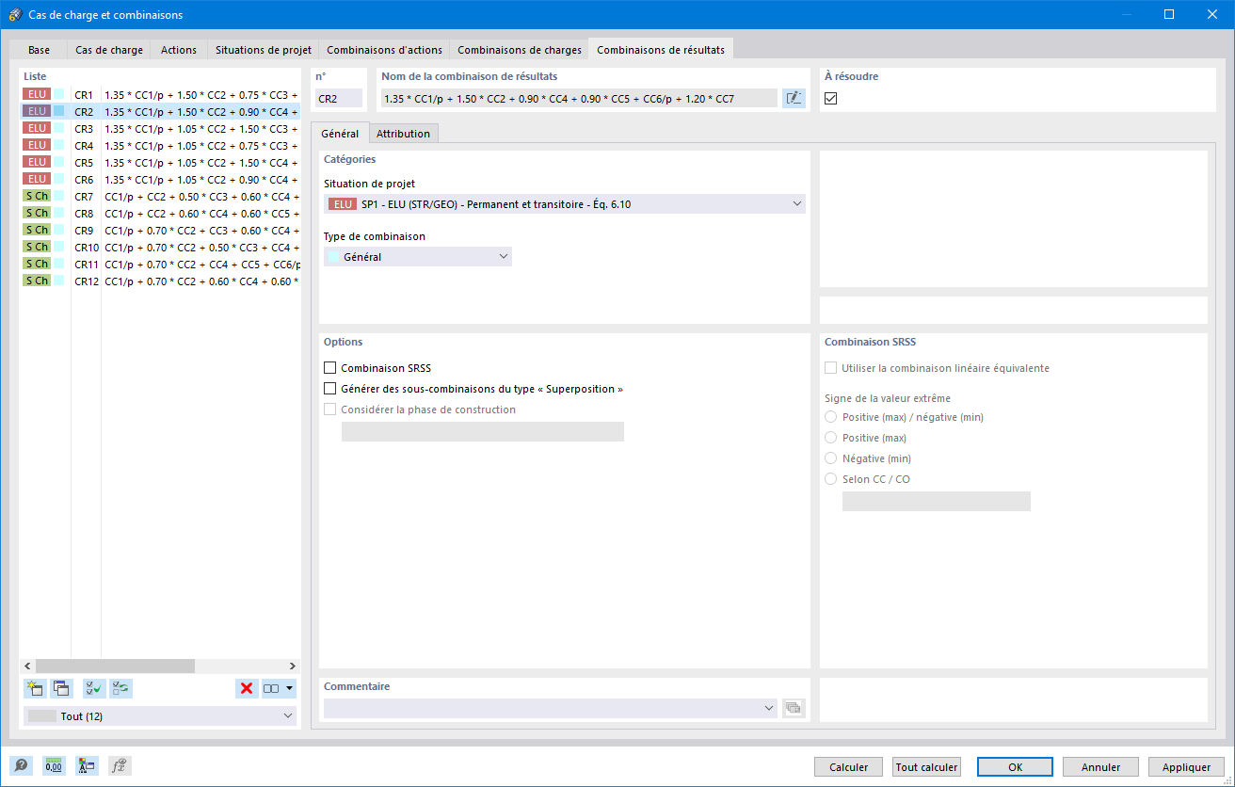
Task: Select the Positive (max) radio option
Action: (x=830, y=438)
